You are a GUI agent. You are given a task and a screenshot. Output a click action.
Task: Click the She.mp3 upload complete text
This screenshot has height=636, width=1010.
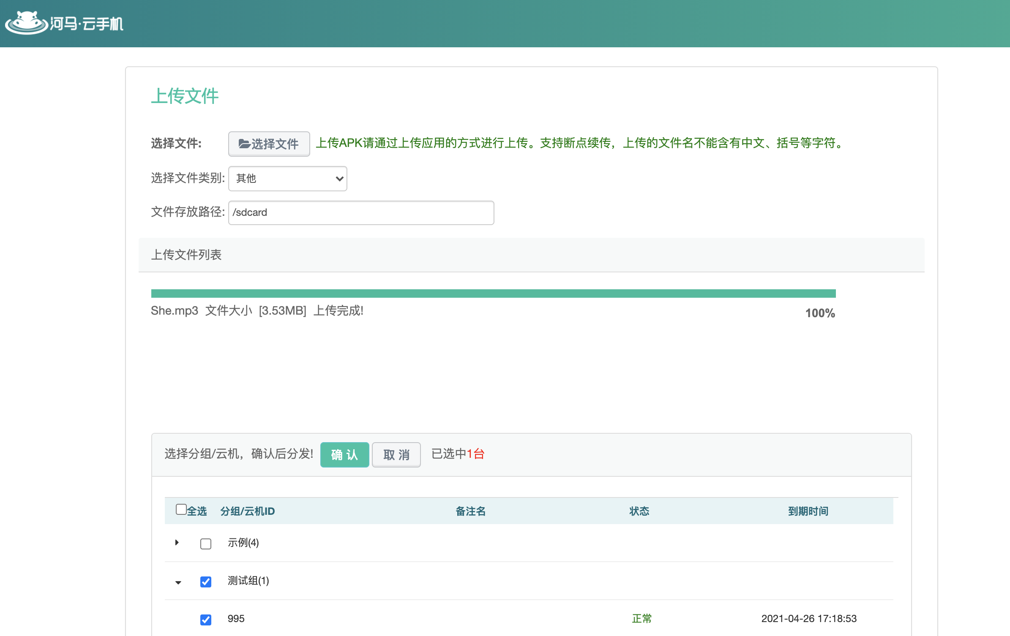point(257,310)
